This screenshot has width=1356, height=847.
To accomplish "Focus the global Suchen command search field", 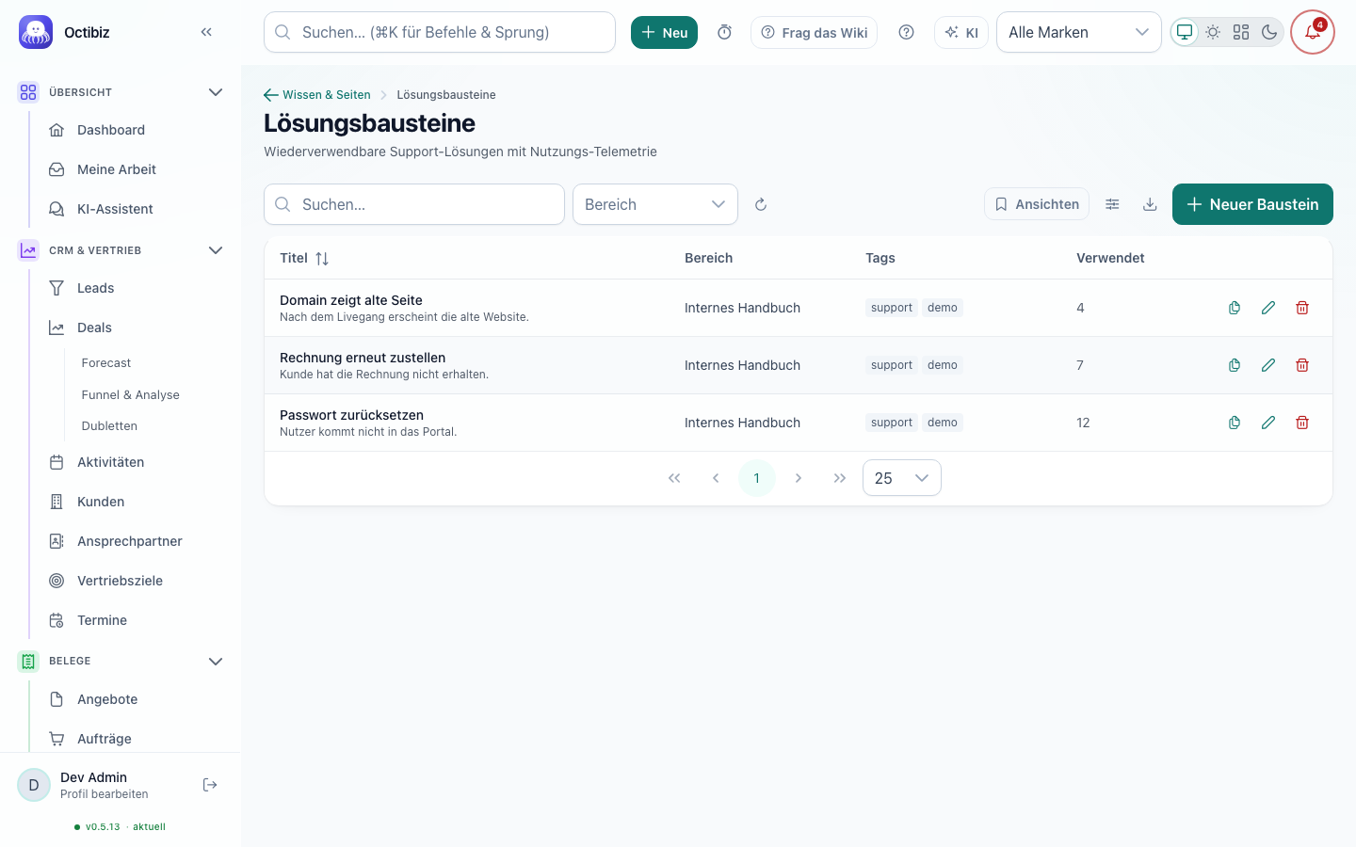I will (x=440, y=32).
